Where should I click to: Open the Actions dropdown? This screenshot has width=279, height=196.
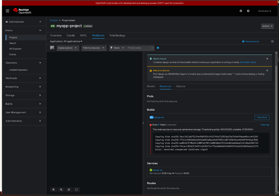(267, 26)
